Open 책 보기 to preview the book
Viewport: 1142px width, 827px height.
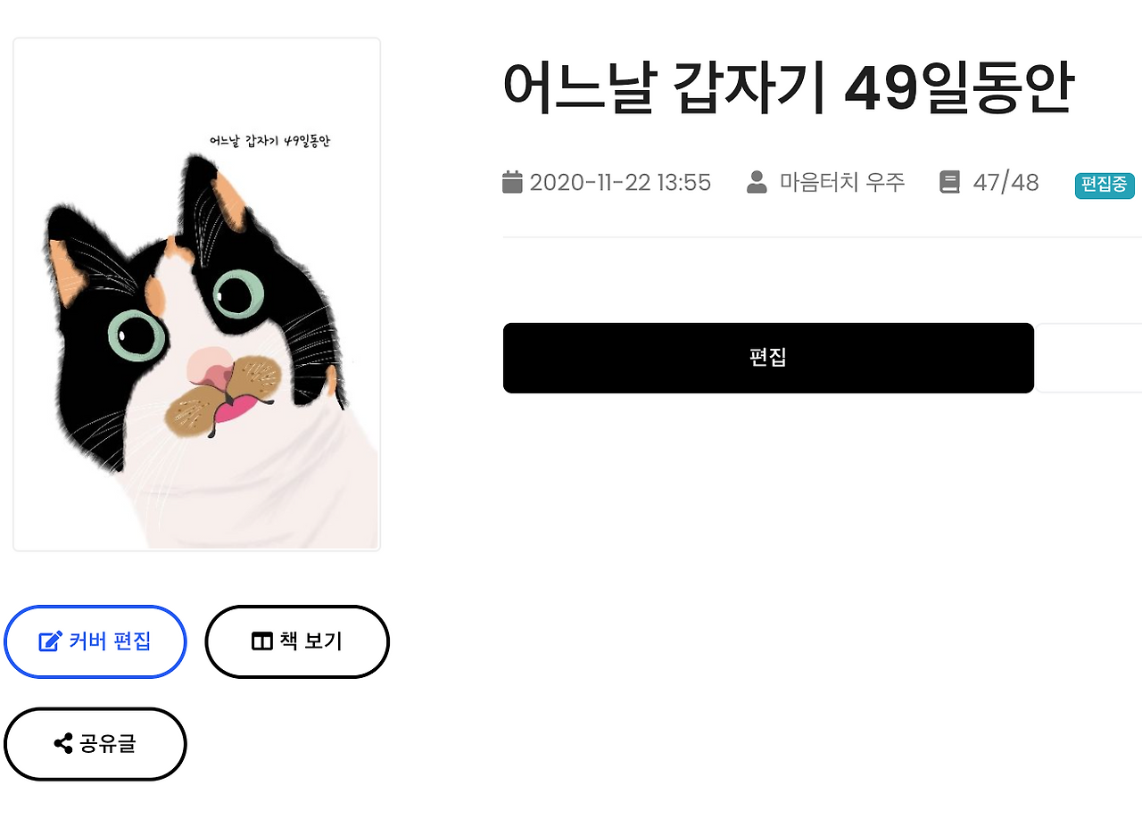pyautogui.click(x=297, y=641)
